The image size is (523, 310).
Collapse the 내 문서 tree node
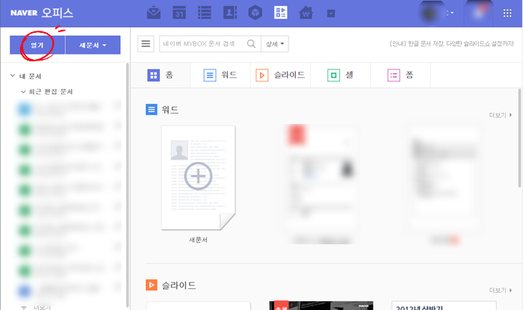point(13,75)
